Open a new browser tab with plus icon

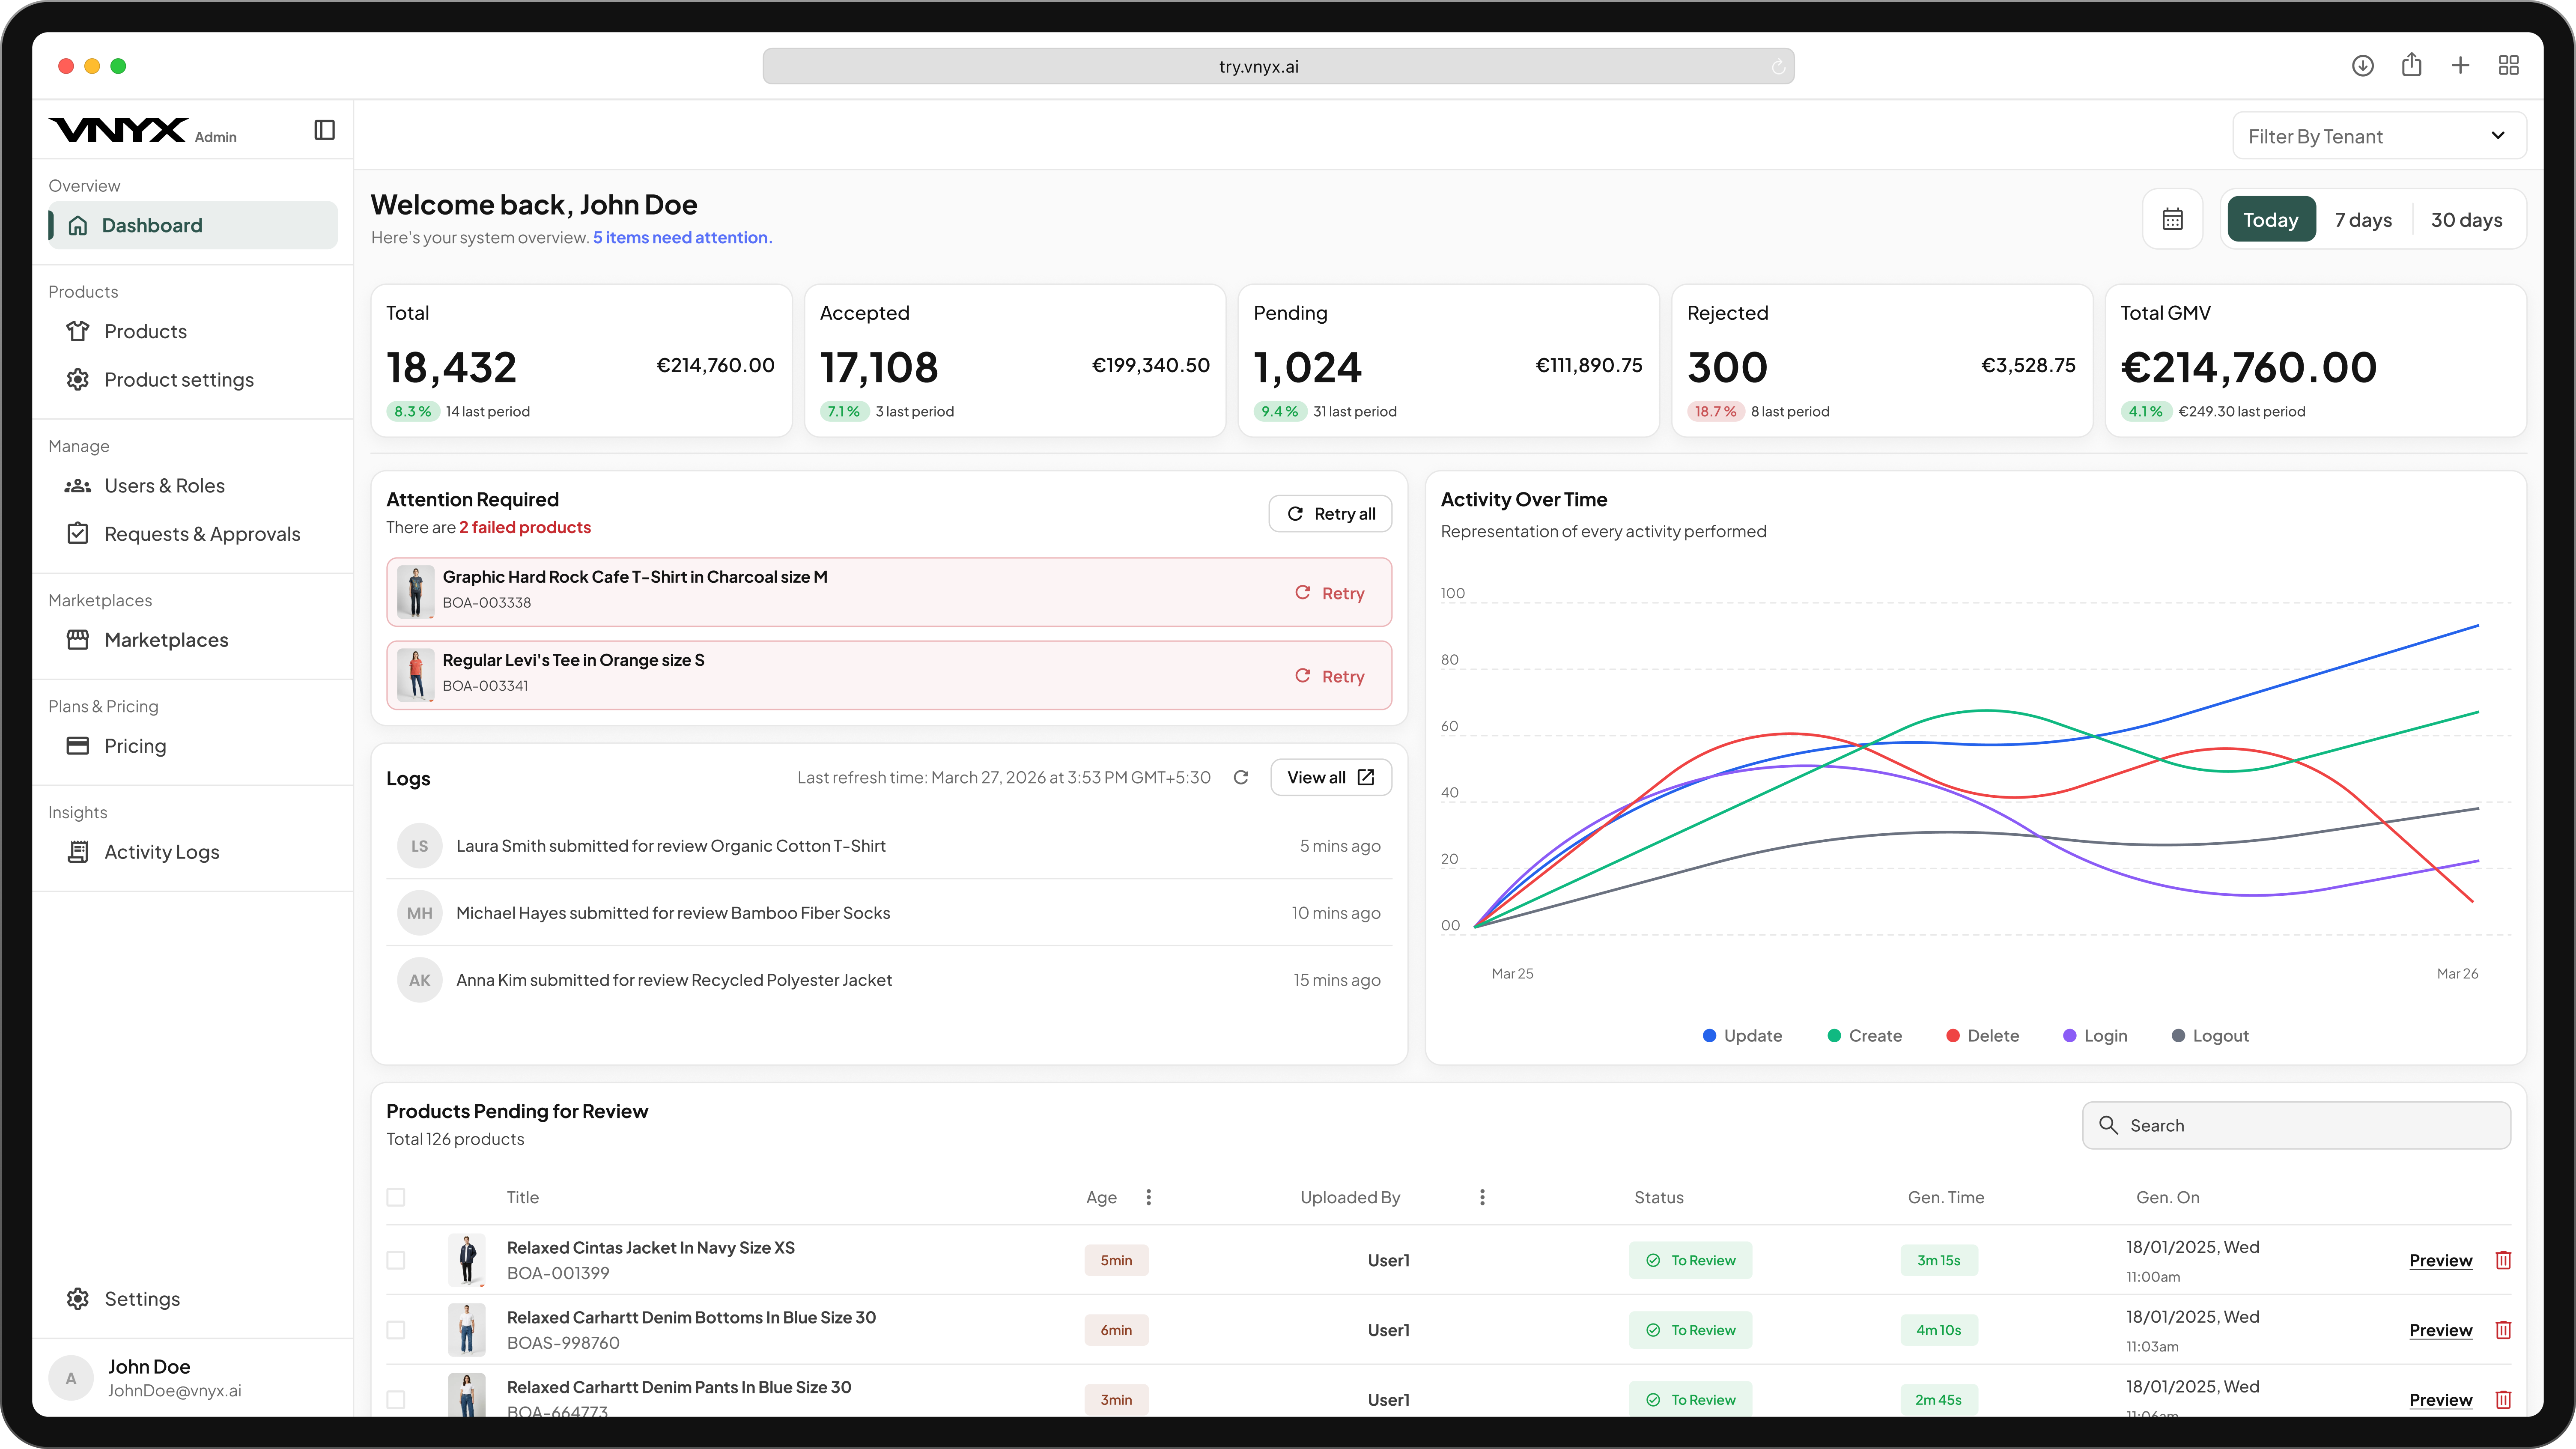pos(2460,66)
